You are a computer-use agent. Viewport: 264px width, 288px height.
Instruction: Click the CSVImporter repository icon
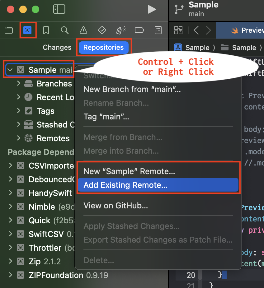[21, 166]
